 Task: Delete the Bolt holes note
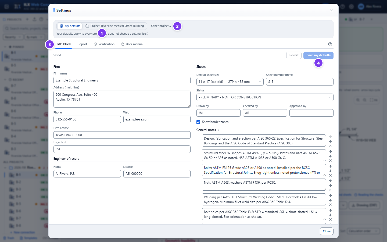[x=330, y=219]
